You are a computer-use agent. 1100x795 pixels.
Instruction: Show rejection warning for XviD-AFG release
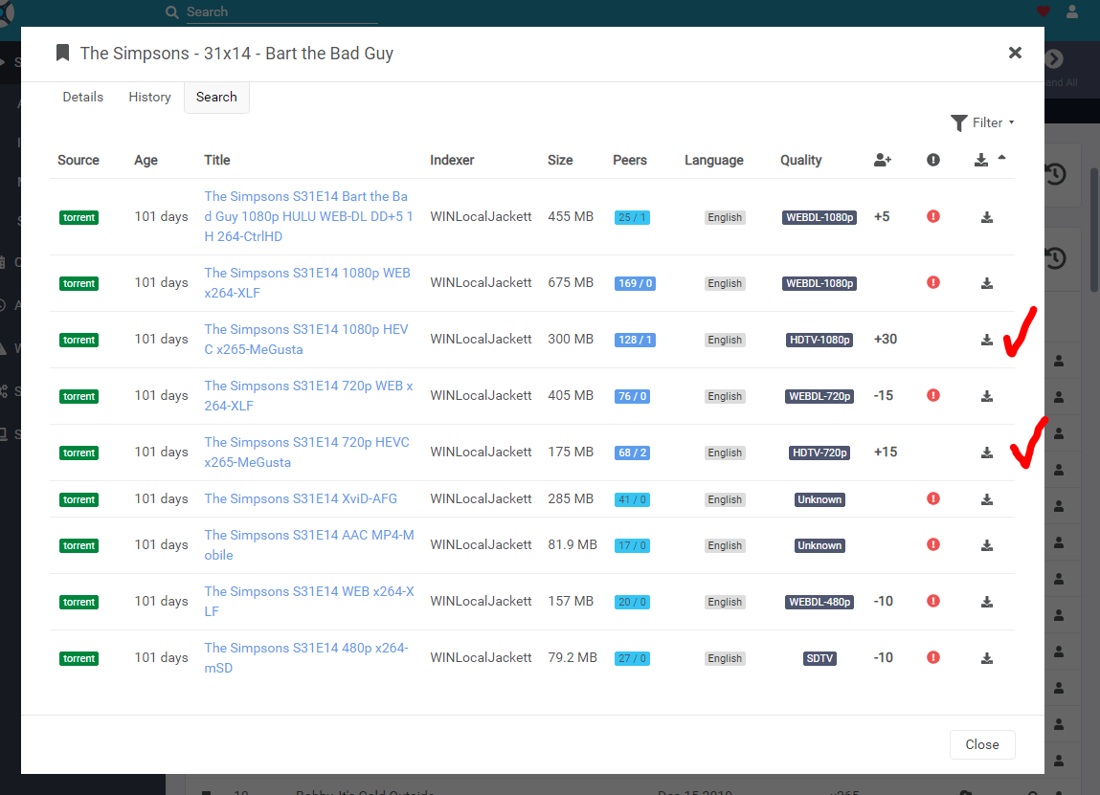click(x=933, y=498)
